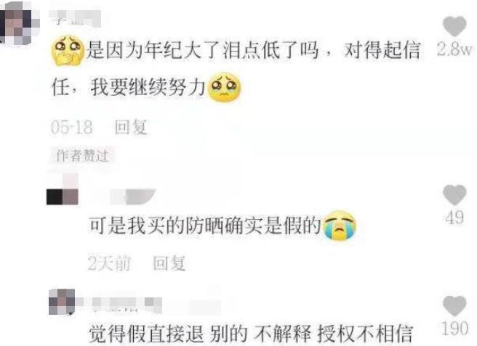
Task: Select the comment starting with 觉得假直接退
Action: (251, 334)
